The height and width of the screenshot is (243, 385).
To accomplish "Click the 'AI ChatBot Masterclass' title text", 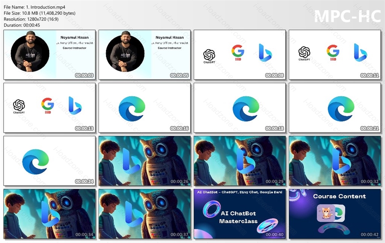I will coord(238,217).
